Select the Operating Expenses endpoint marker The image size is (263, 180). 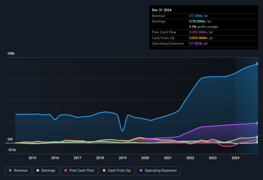click(258, 123)
